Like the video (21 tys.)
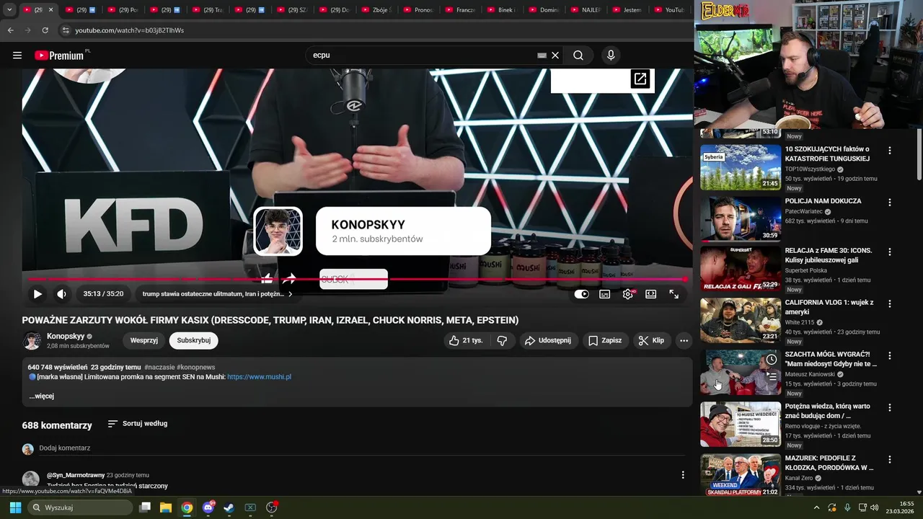The height and width of the screenshot is (519, 923). point(465,340)
